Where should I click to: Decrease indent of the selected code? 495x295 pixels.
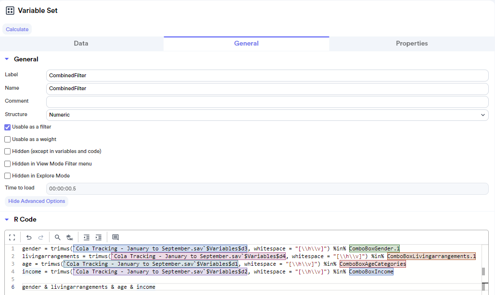coord(86,237)
